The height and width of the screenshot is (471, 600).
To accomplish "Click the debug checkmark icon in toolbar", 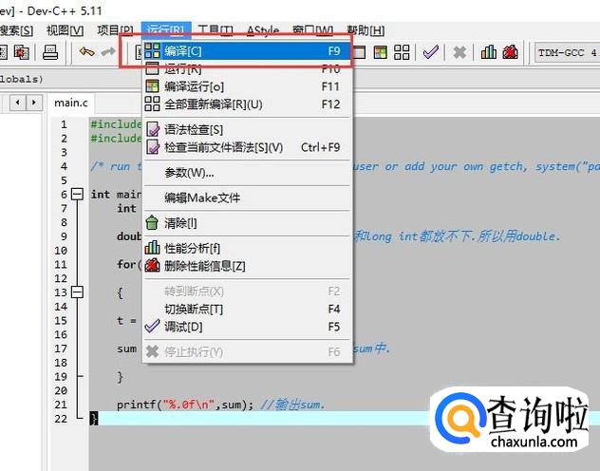I will (431, 52).
